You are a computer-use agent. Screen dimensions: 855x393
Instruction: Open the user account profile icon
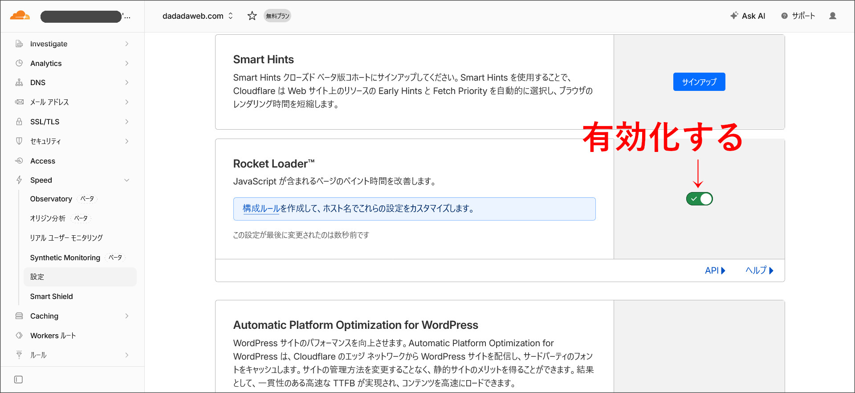click(x=833, y=16)
